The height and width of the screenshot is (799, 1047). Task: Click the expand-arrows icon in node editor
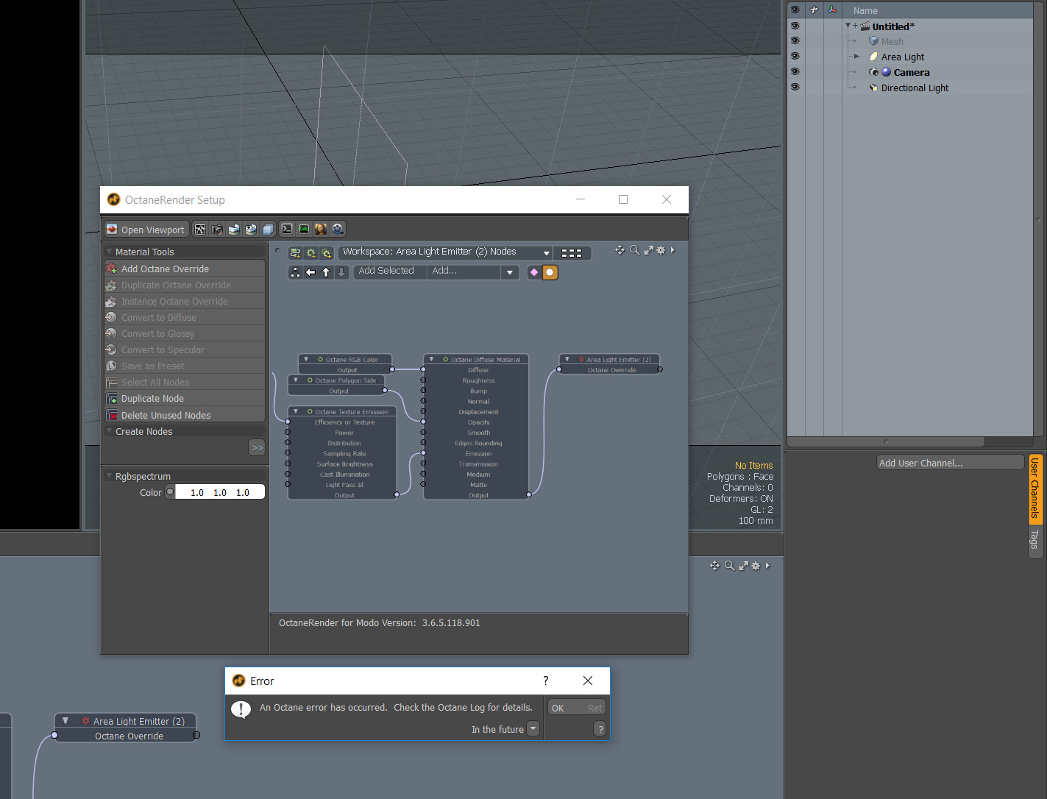649,250
